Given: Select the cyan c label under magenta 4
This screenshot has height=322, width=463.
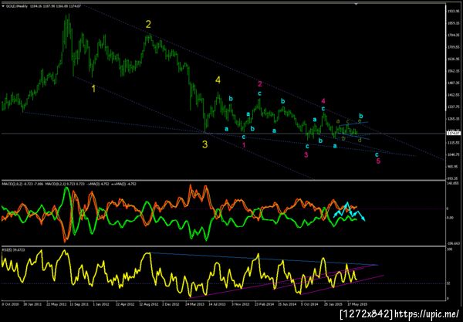Looking at the screenshot, I should click(x=323, y=109).
